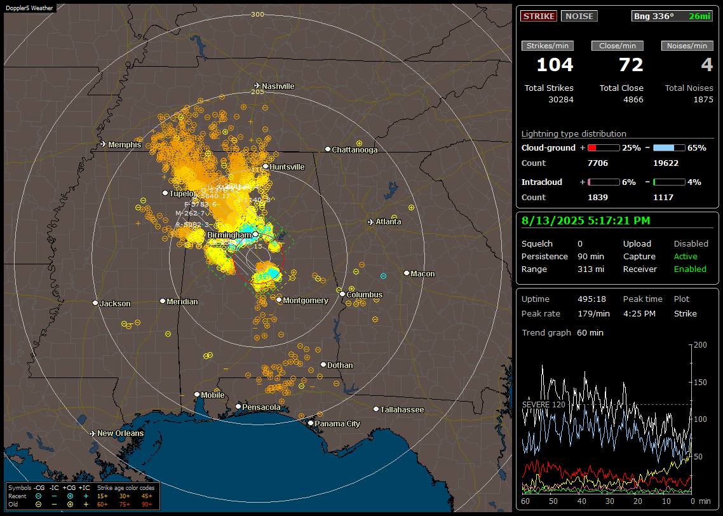
Task: Click the 90+ strike age color code
Action: click(x=147, y=505)
